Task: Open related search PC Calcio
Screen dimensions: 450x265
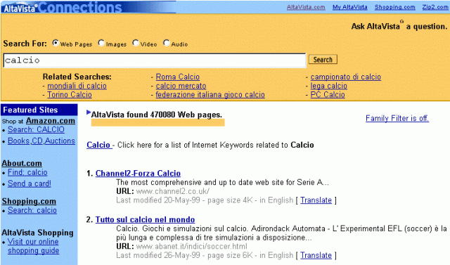Action: tap(328, 95)
